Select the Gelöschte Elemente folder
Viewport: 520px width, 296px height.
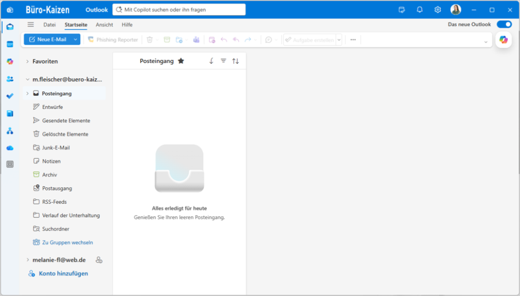(64, 134)
